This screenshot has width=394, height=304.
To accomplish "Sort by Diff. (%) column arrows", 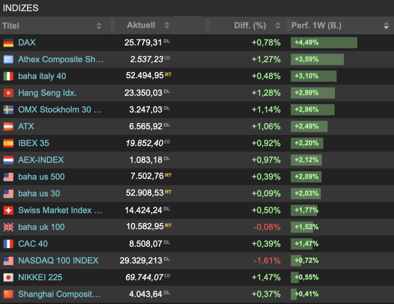I will click(x=278, y=25).
